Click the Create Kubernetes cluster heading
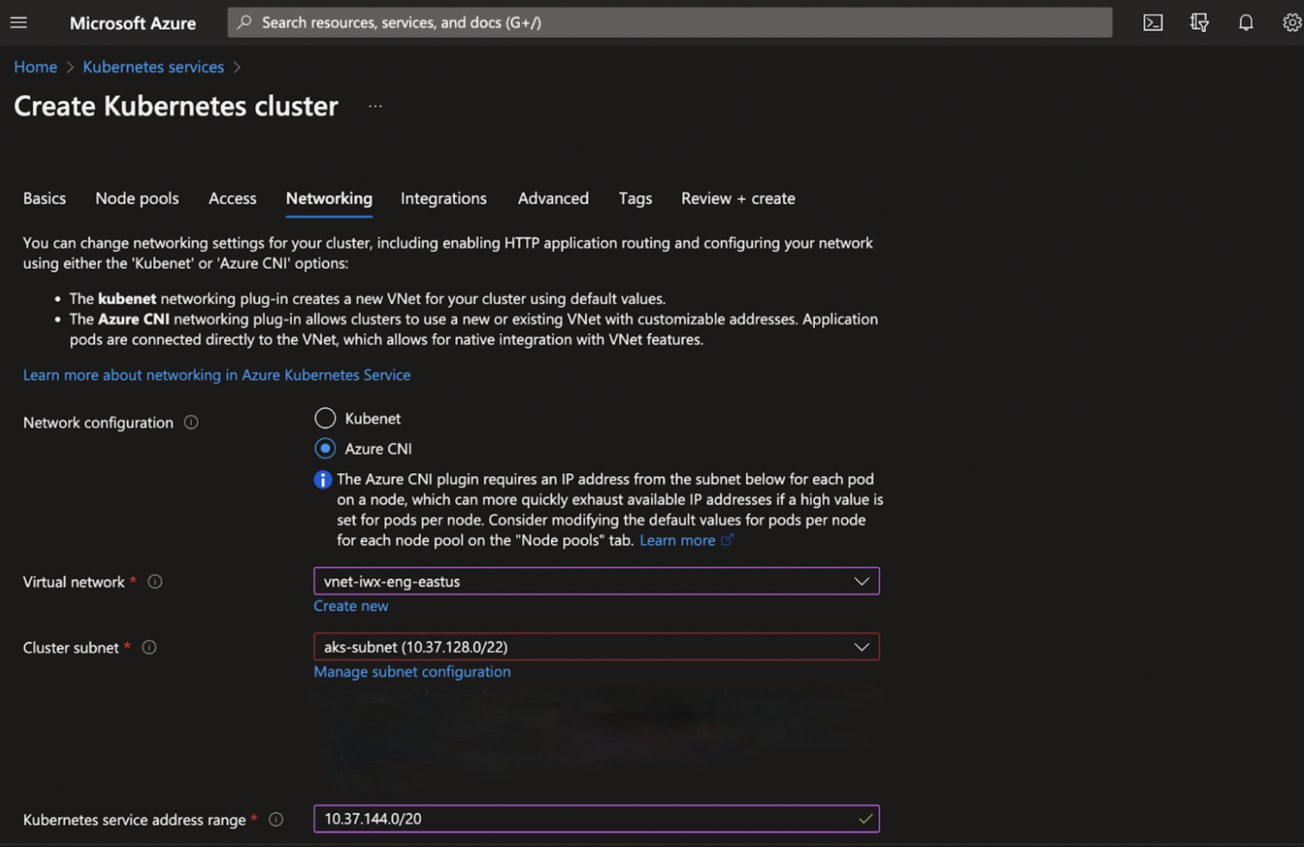 point(176,106)
